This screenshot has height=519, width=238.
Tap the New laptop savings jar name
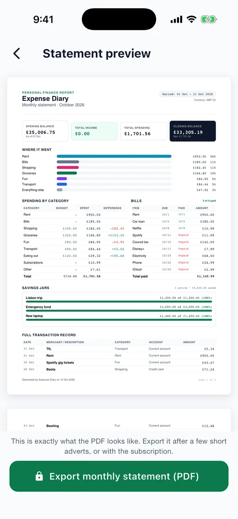(34, 316)
